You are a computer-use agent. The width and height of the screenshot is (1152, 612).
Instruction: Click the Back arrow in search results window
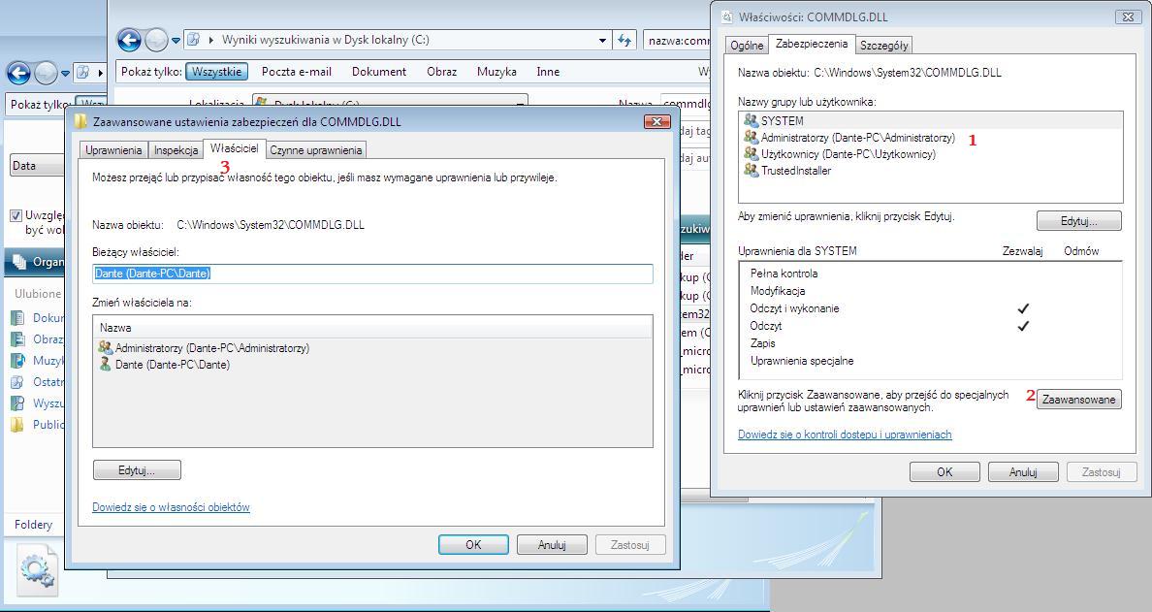pos(129,40)
